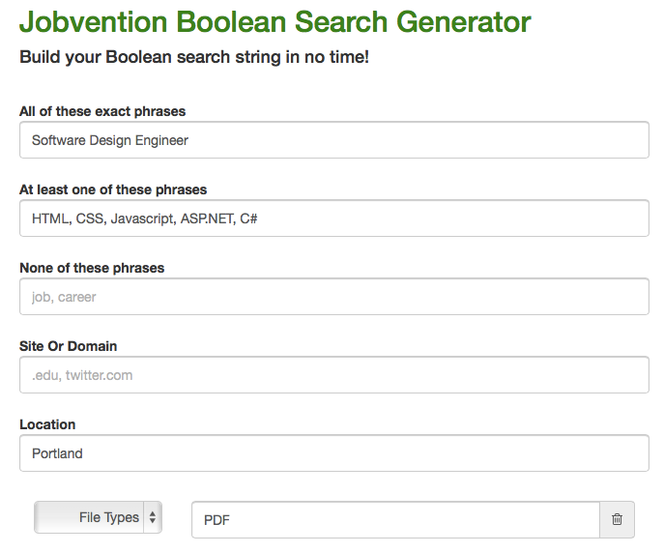The height and width of the screenshot is (553, 664).
Task: Place cursor on the word Javascript
Action: (144, 218)
